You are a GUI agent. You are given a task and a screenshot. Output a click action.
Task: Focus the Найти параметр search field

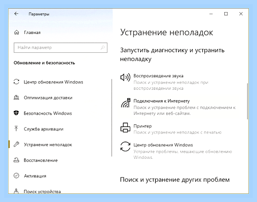point(61,48)
